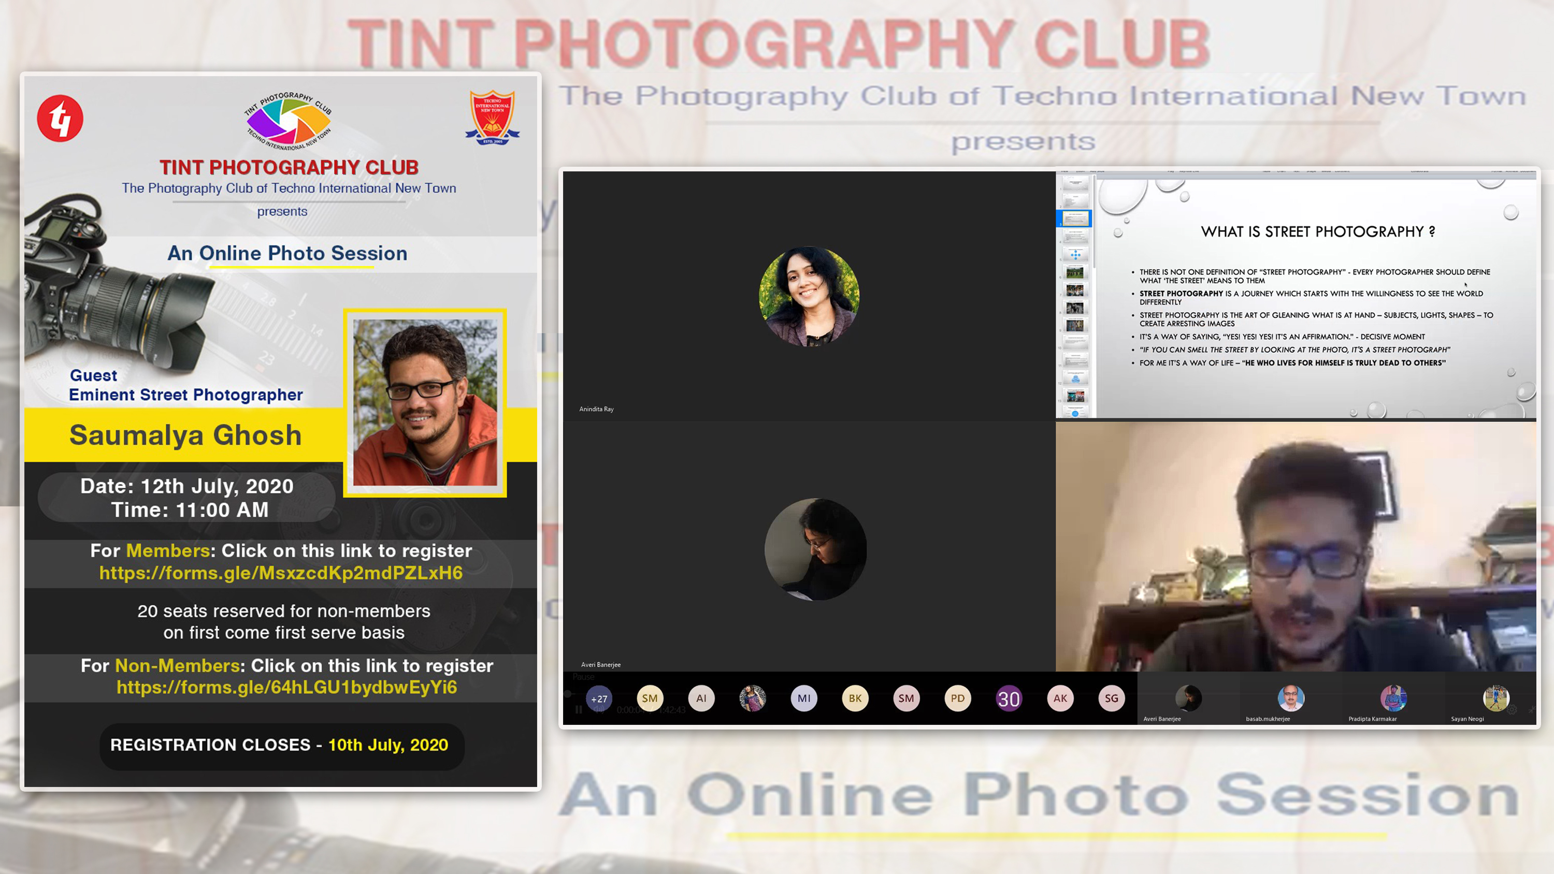Select slide 11 thumbnail in slide navigator
The image size is (1554, 874).
click(x=1075, y=360)
